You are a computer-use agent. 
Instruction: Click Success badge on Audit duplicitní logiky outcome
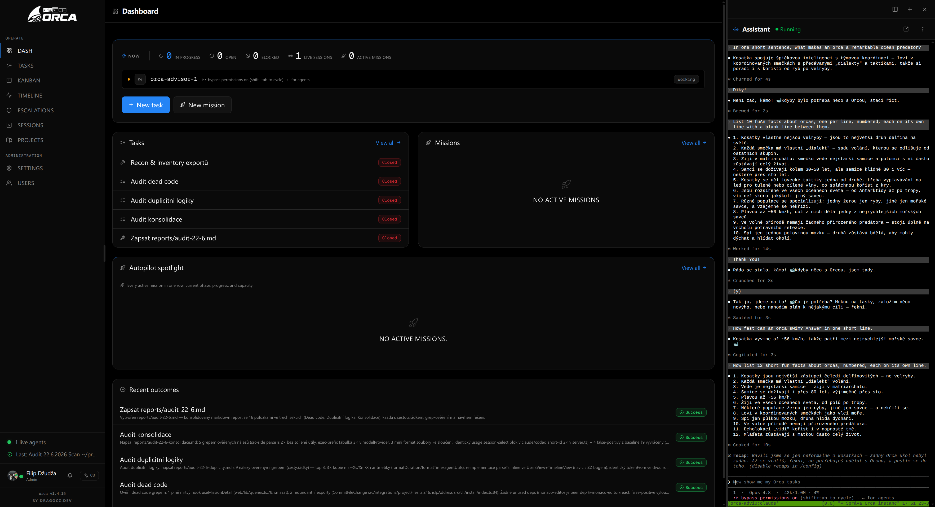click(691, 462)
